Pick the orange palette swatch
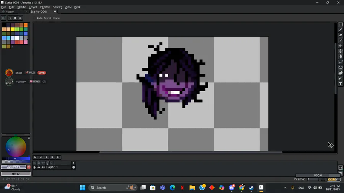 (26, 25)
